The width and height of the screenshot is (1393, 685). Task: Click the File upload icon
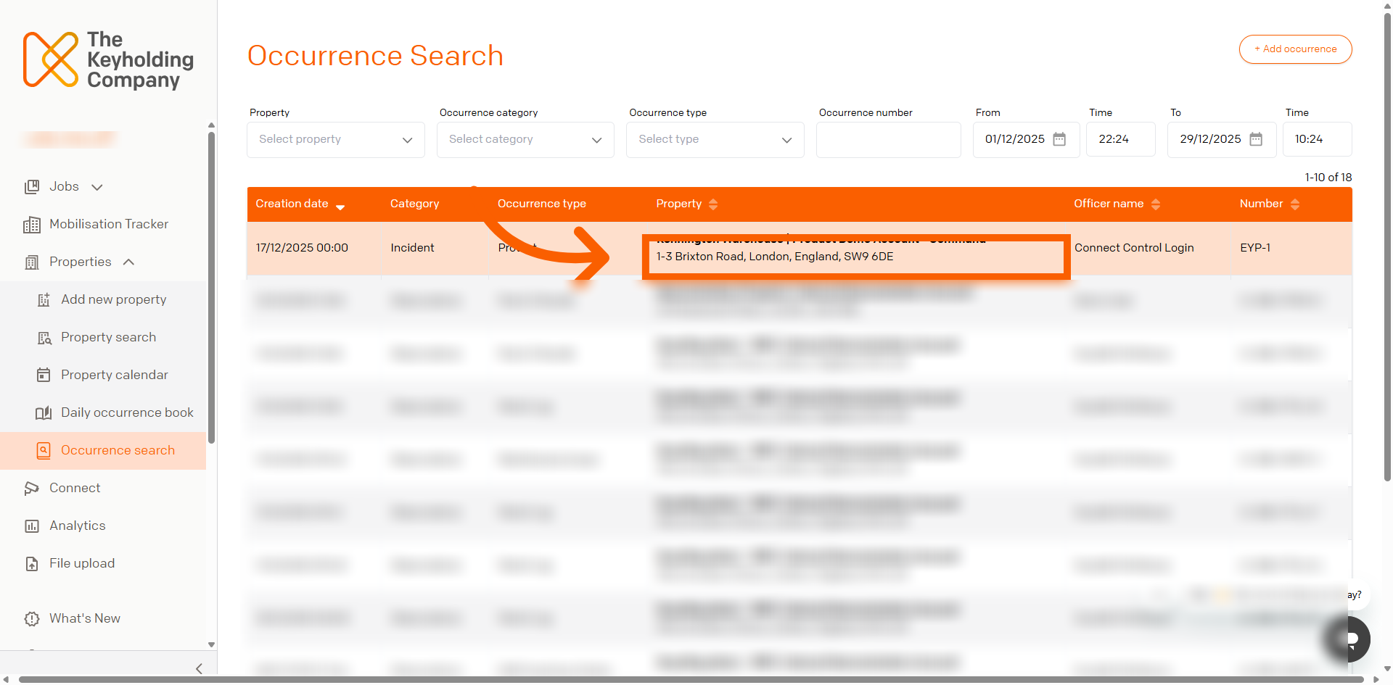click(32, 564)
